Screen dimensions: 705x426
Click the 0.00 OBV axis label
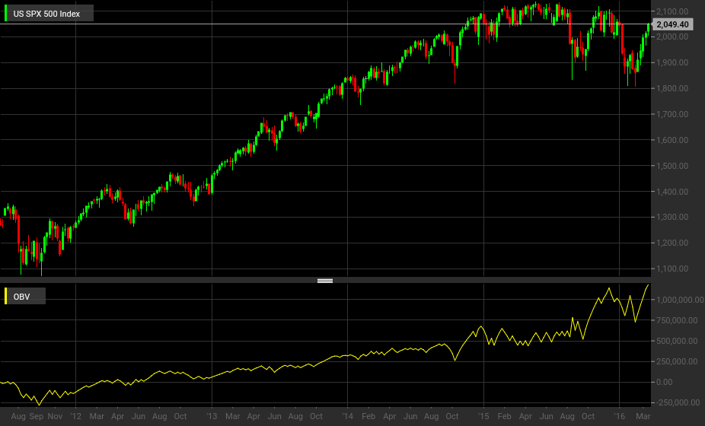click(x=665, y=383)
